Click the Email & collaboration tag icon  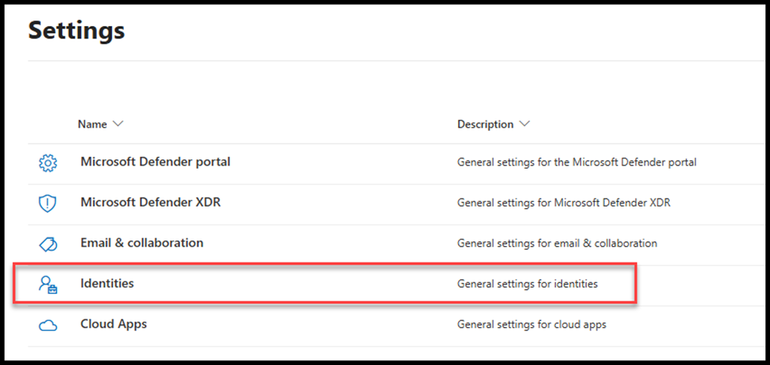48,244
